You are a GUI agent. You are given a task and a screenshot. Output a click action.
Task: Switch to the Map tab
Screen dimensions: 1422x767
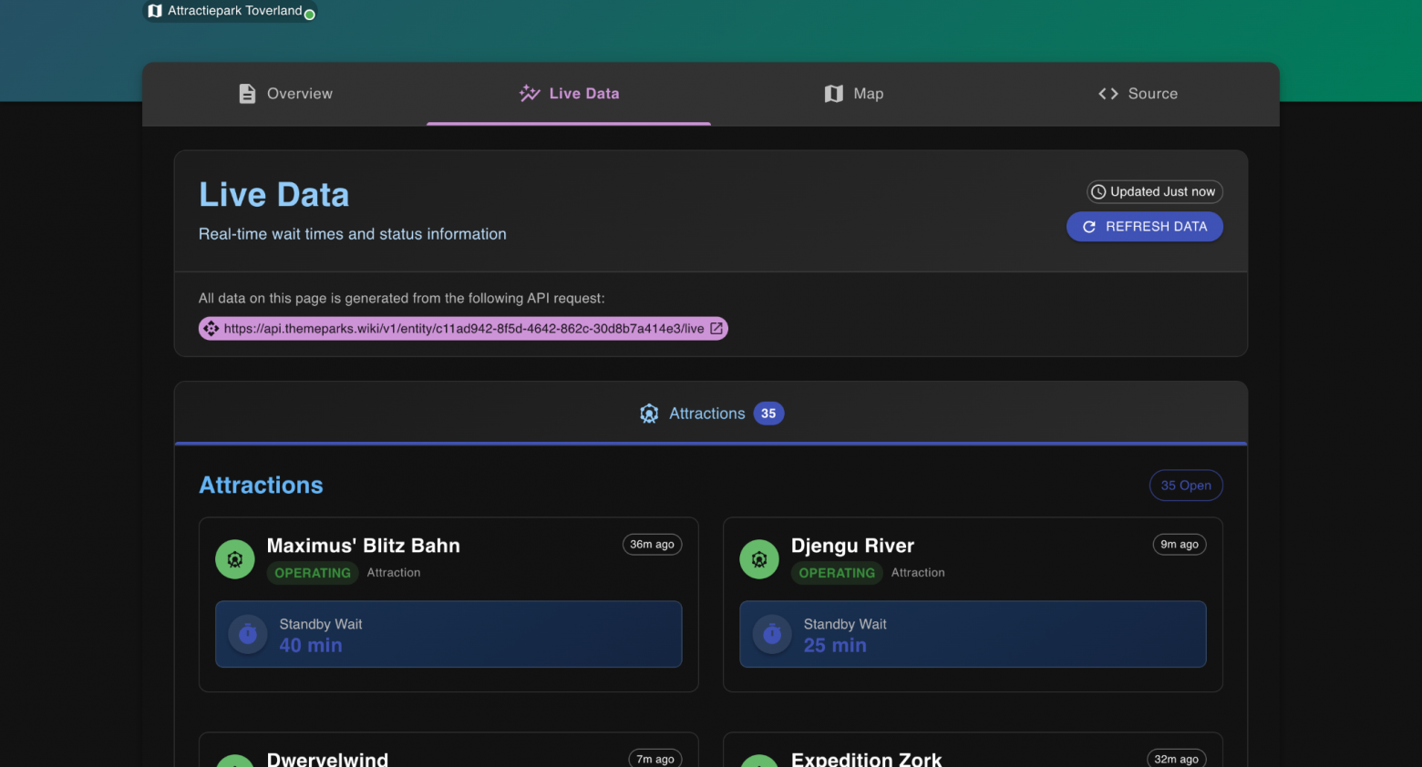pos(853,94)
